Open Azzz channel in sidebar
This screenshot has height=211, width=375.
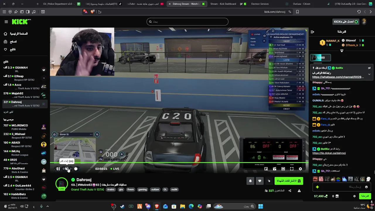[25, 86]
